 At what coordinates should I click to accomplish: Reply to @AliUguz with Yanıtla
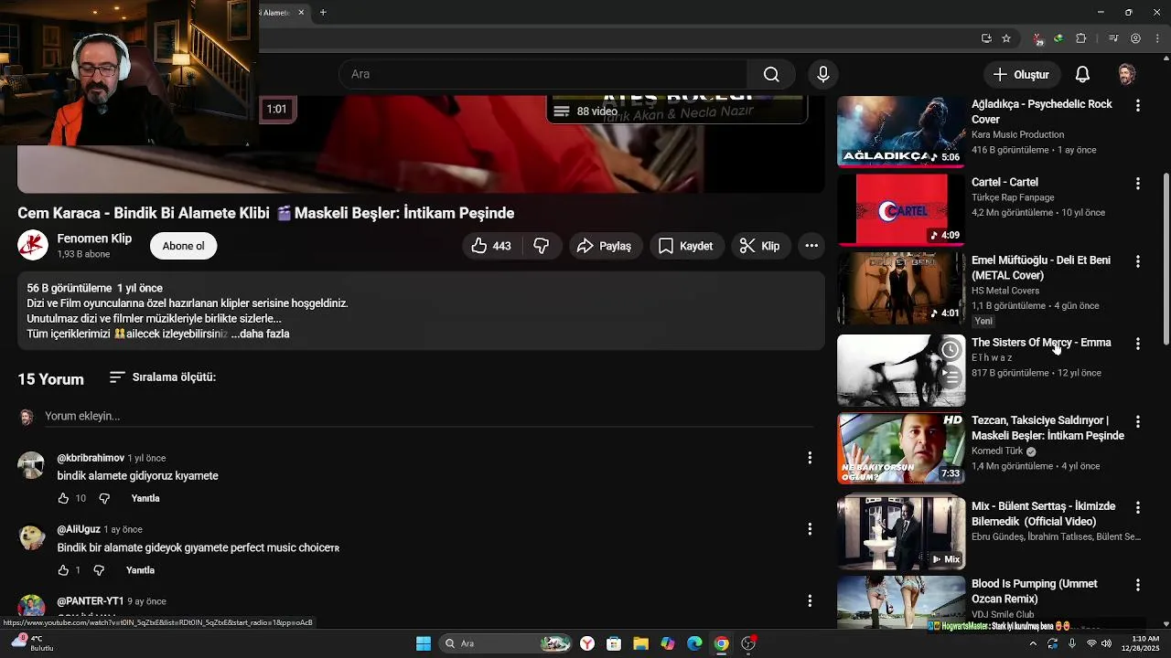coord(140,570)
